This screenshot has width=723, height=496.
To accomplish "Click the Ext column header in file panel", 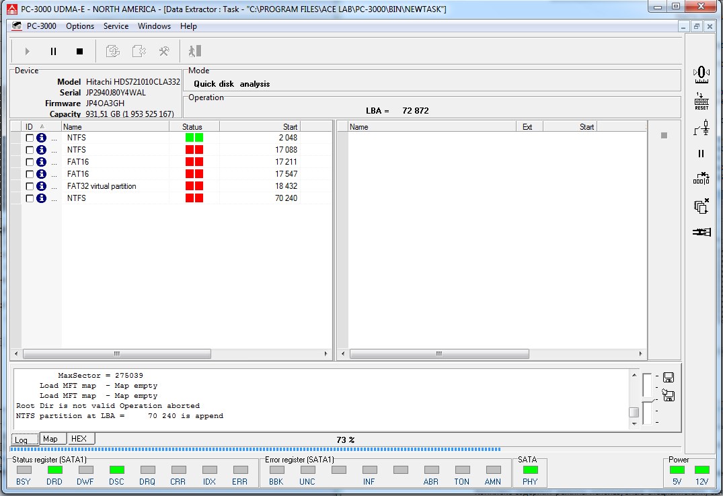I will click(x=529, y=127).
